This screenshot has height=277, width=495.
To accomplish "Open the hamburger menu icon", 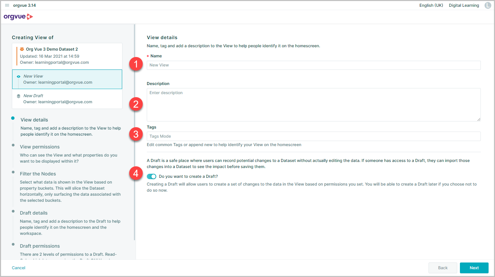I will [x=7, y=5].
